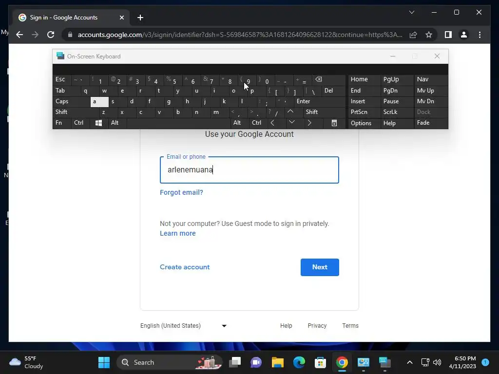Open the Help footer link
The image size is (499, 374).
286,326
